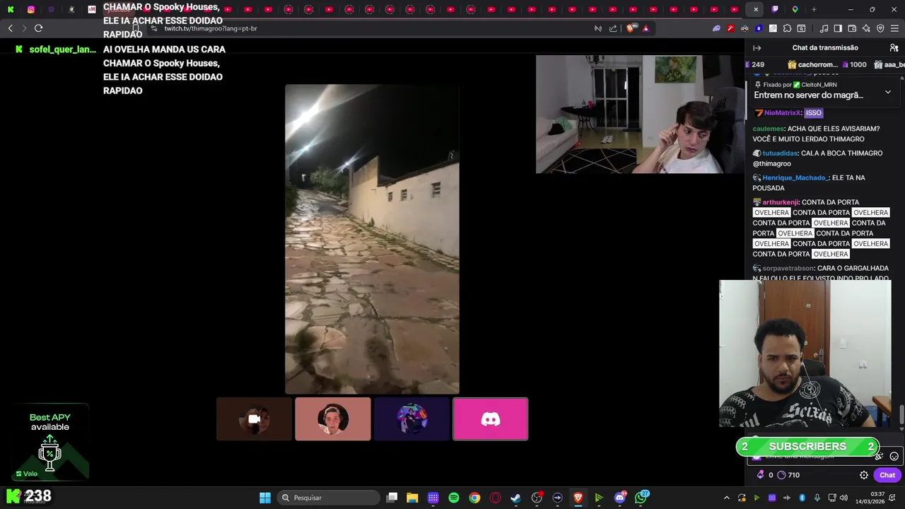
Task: Open Brave Rewards triangle icon
Action: (646, 28)
